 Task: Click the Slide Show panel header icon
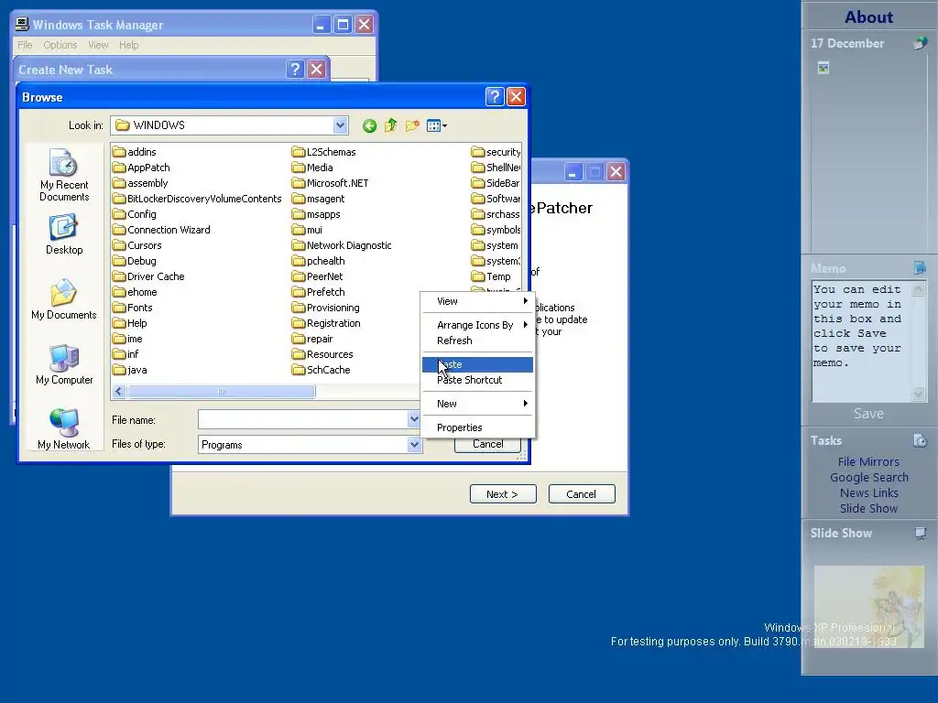(920, 534)
